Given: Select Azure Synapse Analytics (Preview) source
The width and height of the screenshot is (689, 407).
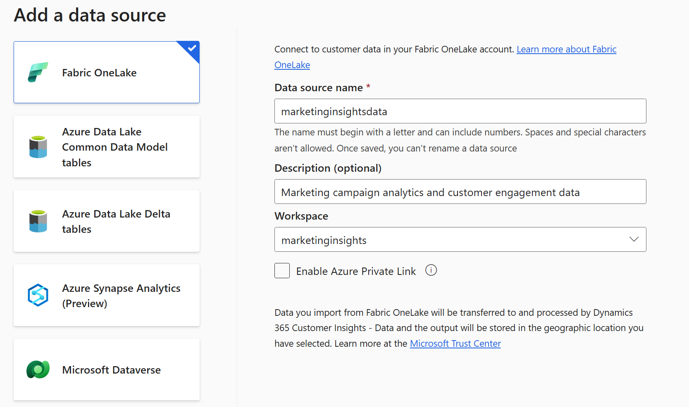Looking at the screenshot, I should tap(107, 295).
